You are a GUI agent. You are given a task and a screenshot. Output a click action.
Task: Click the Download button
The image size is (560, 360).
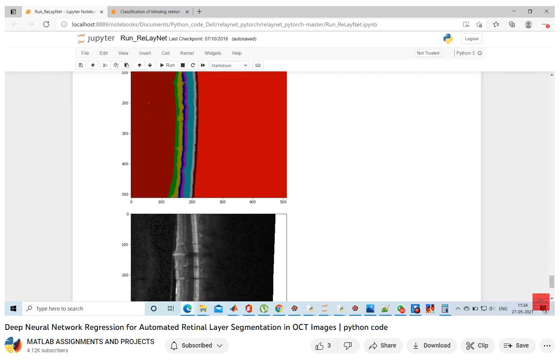click(431, 345)
